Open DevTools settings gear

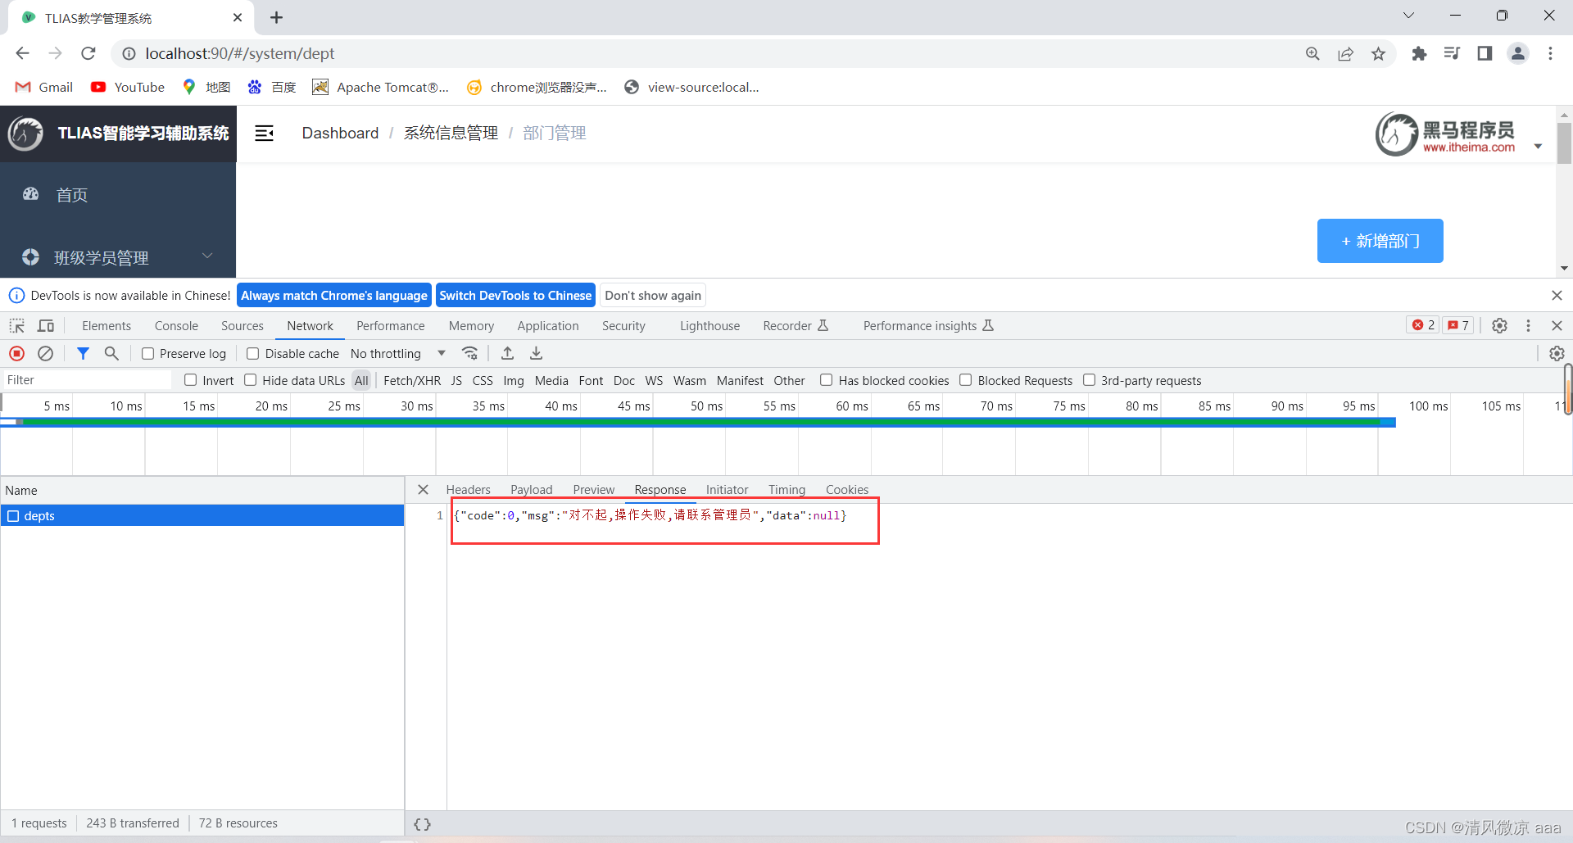[1499, 325]
